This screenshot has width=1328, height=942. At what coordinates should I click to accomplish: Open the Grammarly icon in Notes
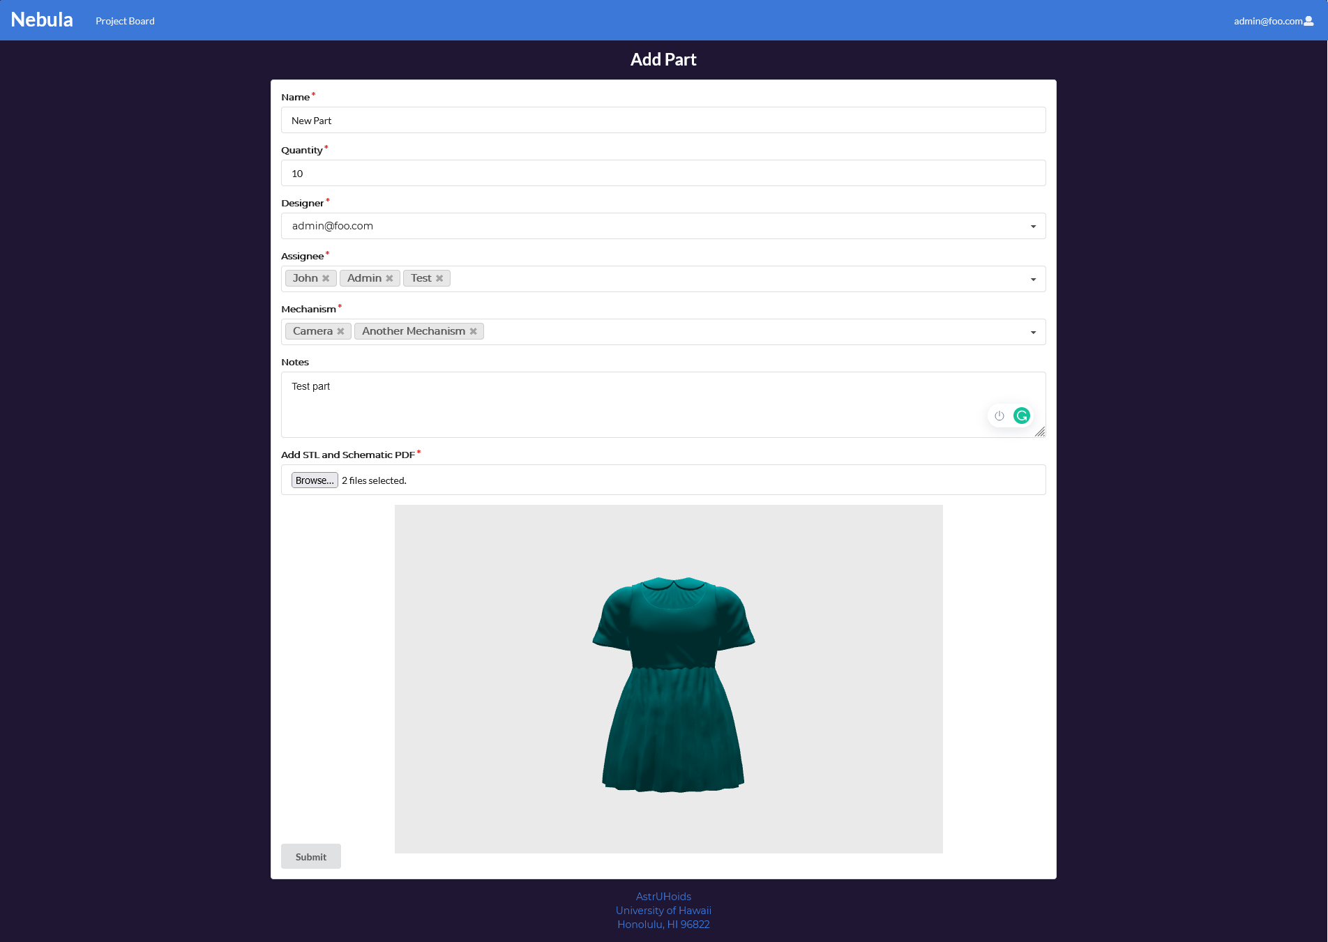1022,416
